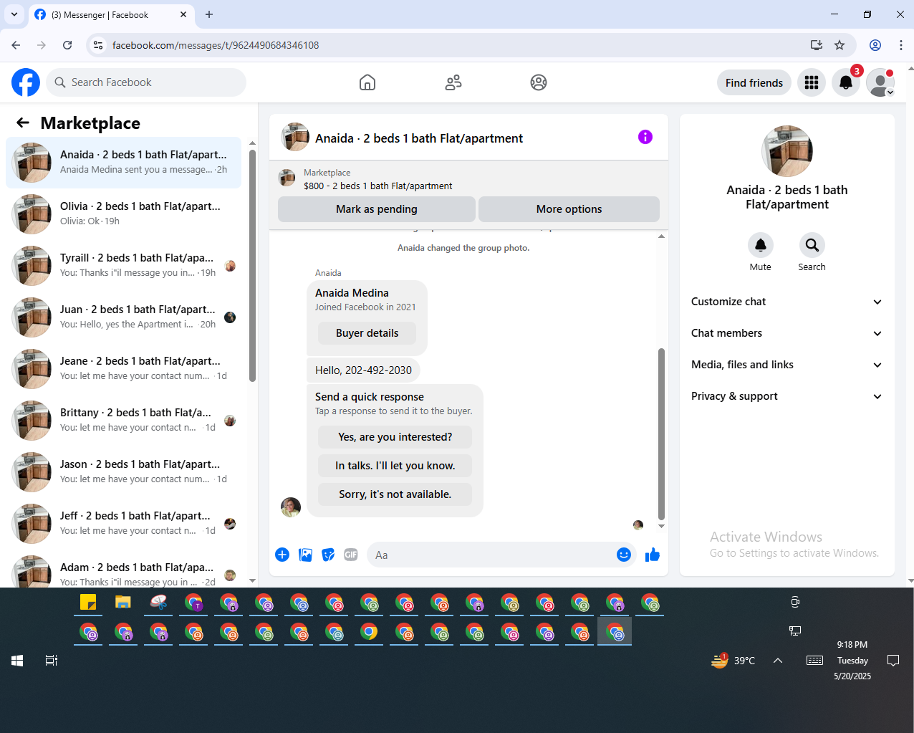Open Olivia conversation in list

[x=123, y=214]
